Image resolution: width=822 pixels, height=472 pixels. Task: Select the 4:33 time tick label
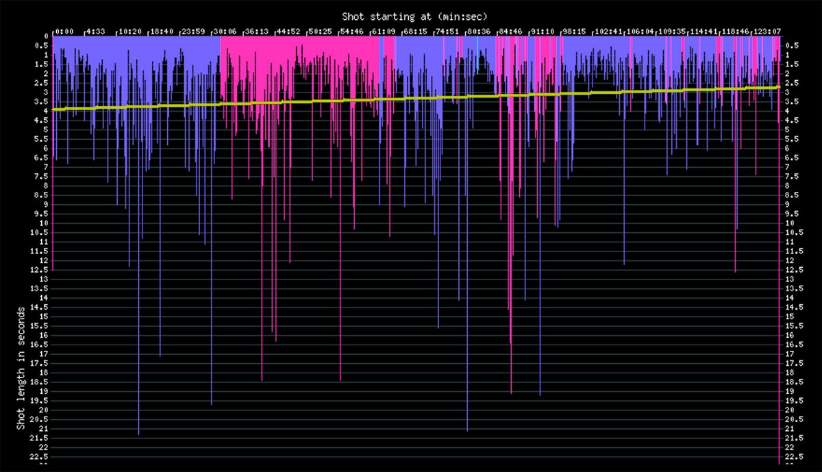(95, 31)
